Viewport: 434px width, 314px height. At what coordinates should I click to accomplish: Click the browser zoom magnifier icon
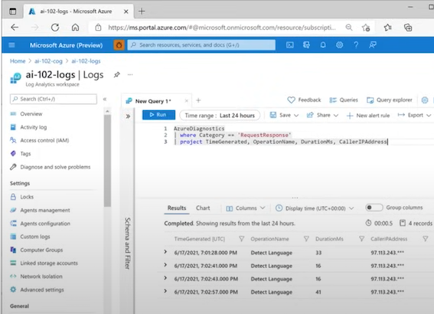349,27
